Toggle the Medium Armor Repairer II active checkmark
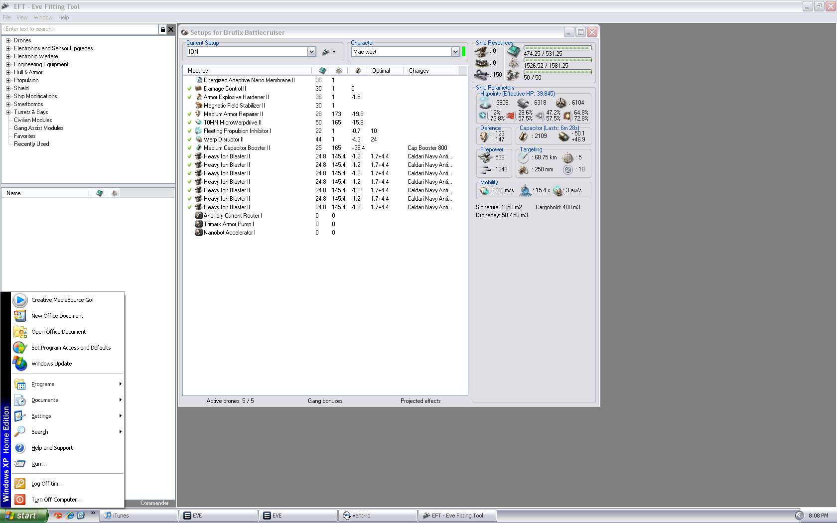Viewport: 837px width, 523px height. 189,114
